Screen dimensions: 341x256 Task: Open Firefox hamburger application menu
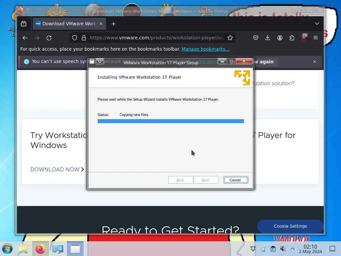click(316, 38)
